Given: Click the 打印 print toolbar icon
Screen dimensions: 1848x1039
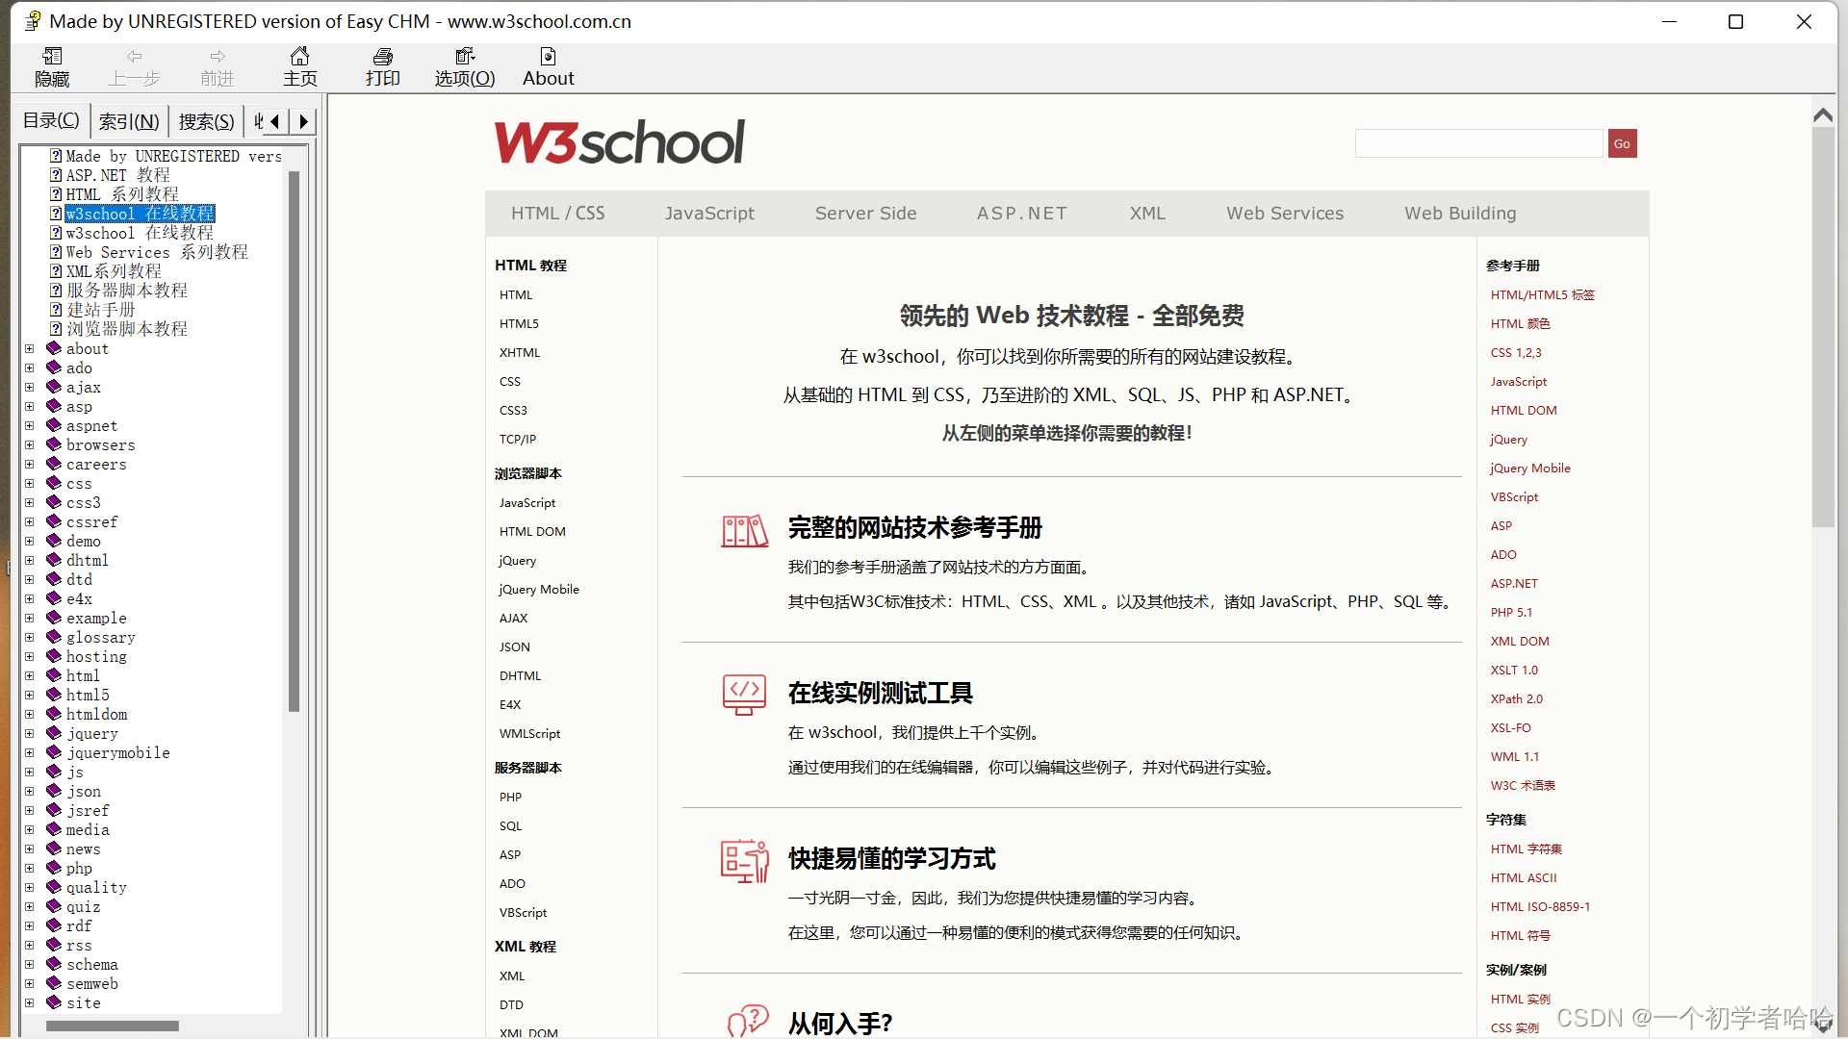Looking at the screenshot, I should tap(382, 67).
